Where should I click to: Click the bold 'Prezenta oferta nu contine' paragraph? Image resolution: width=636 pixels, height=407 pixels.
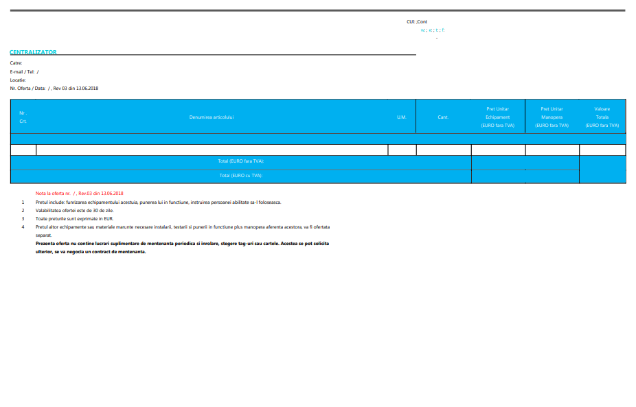point(182,244)
